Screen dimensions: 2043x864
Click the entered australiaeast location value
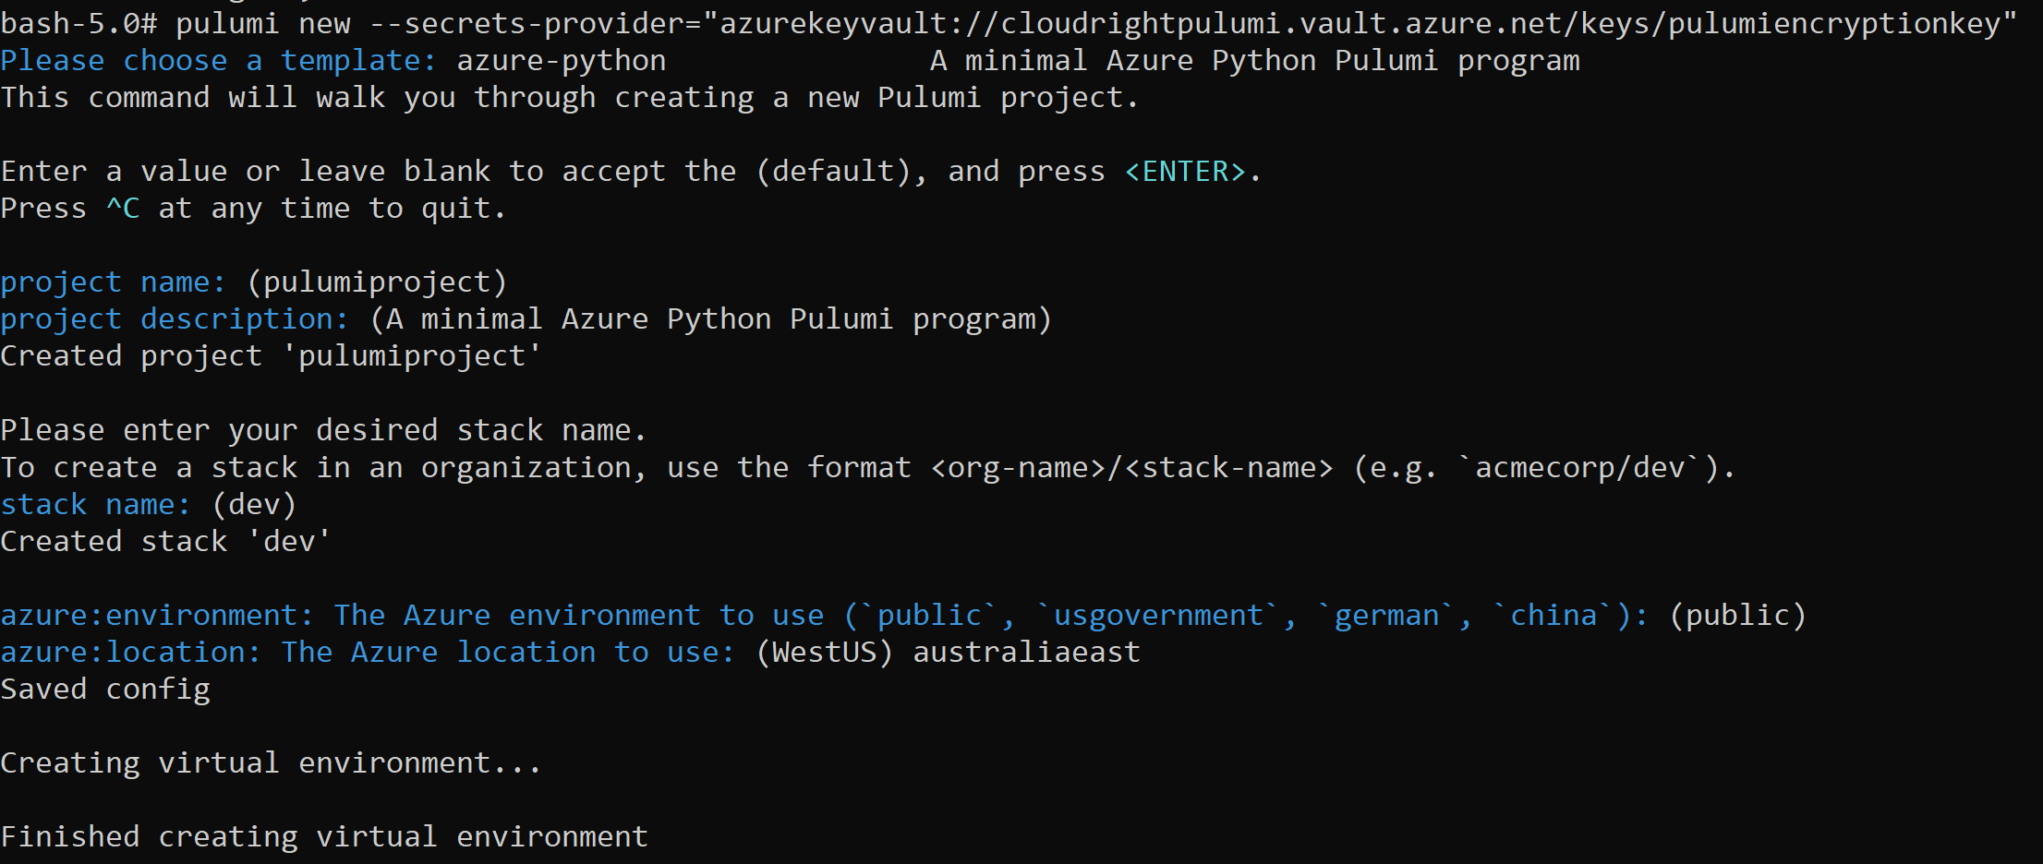(x=1026, y=653)
